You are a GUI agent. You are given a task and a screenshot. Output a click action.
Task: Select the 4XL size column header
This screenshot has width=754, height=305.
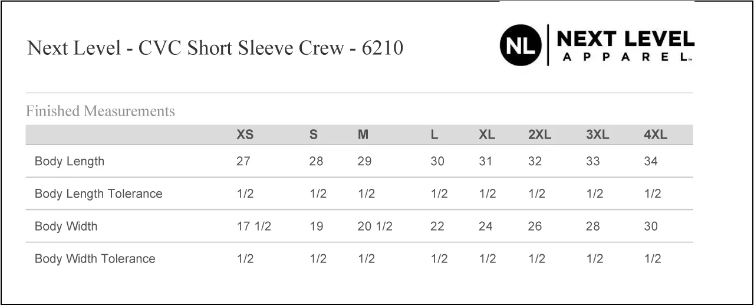[656, 135]
